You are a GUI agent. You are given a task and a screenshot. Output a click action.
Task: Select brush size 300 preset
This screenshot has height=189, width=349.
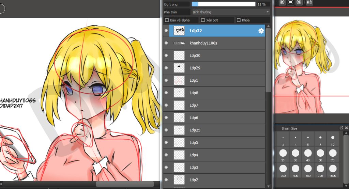(x=283, y=170)
